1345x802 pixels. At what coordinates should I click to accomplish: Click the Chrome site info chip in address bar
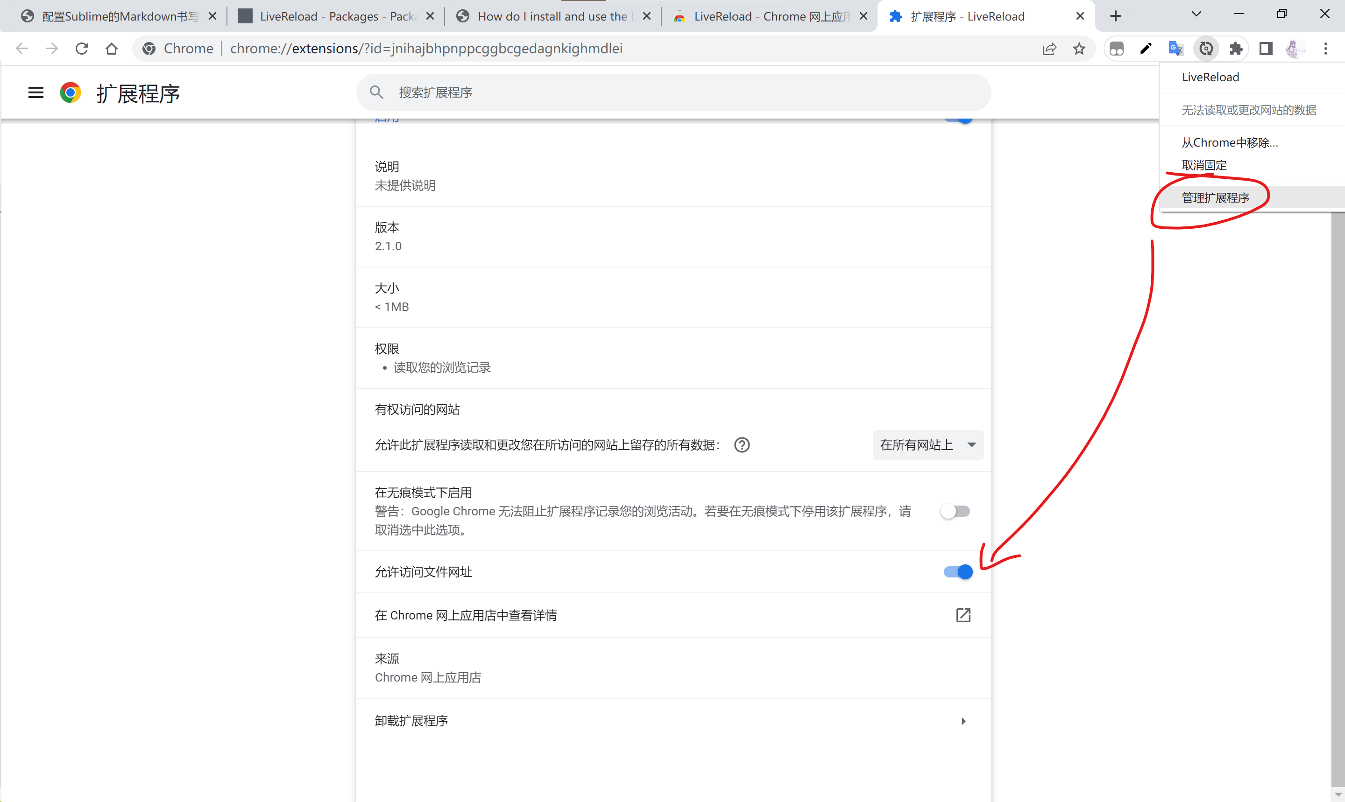178,49
